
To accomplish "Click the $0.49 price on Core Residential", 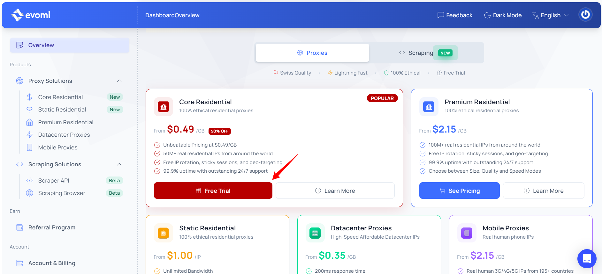I will (180, 129).
